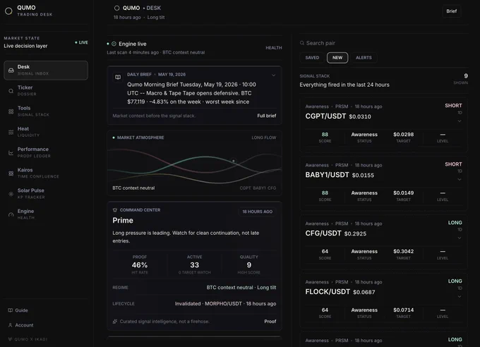Expand the FLOCK/USDT signal card chevron
480x347 pixels.
(460, 296)
